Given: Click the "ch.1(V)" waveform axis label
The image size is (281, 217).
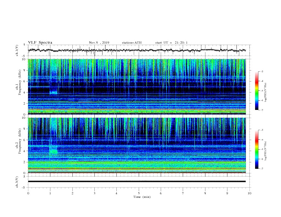Looking at the screenshot, I should [x=17, y=50].
